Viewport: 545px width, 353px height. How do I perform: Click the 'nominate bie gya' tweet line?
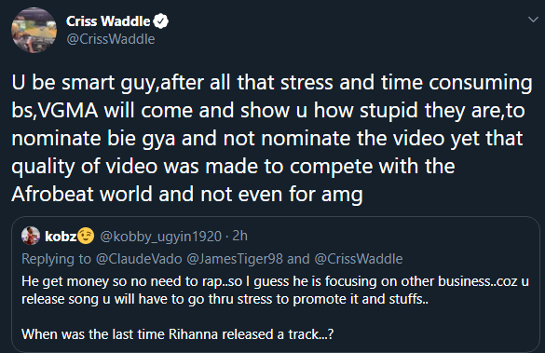click(267, 138)
